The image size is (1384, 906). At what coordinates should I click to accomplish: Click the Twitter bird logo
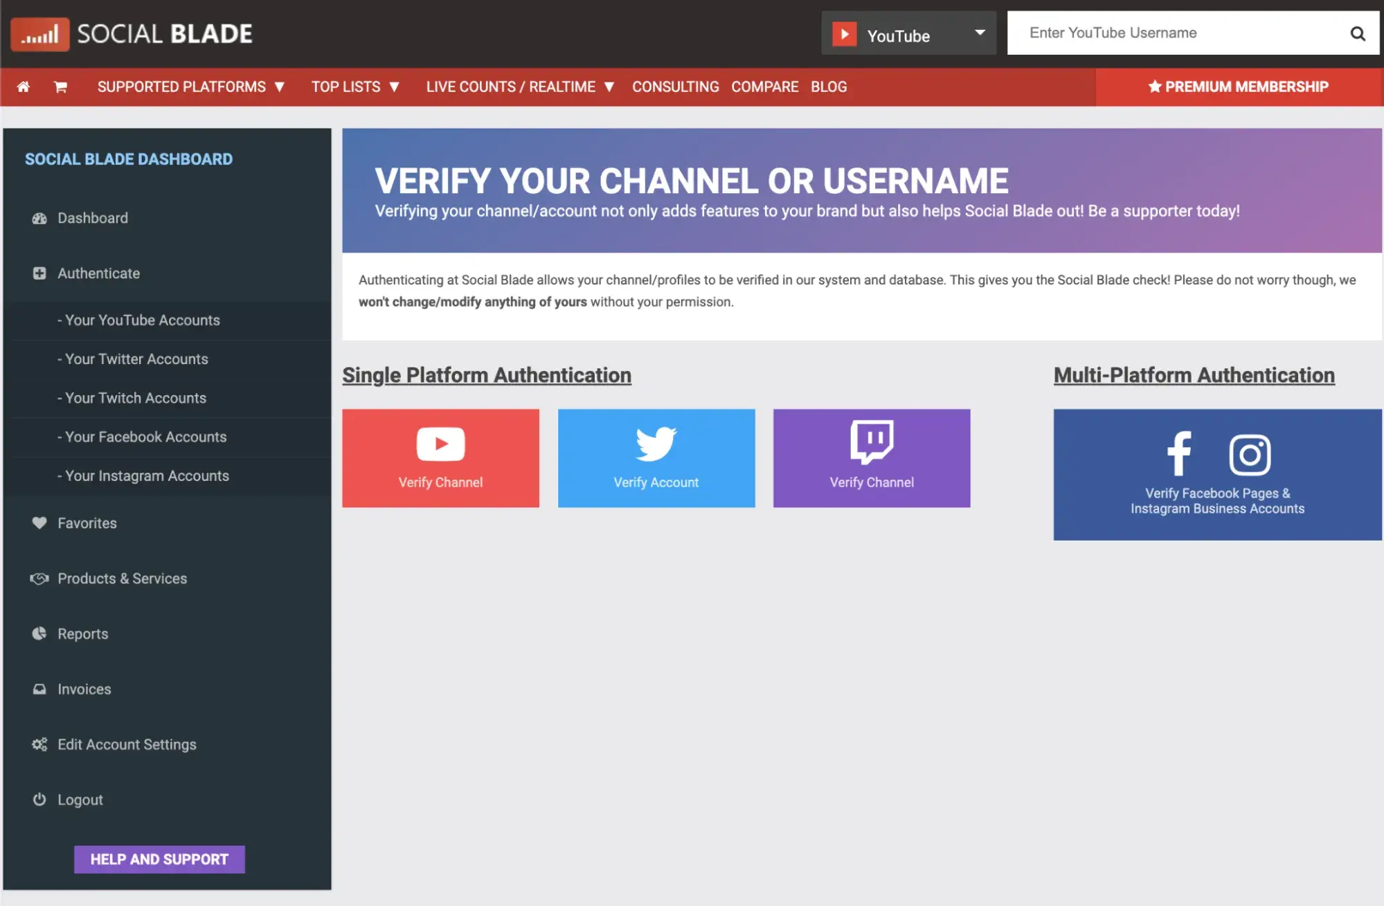tap(656, 444)
